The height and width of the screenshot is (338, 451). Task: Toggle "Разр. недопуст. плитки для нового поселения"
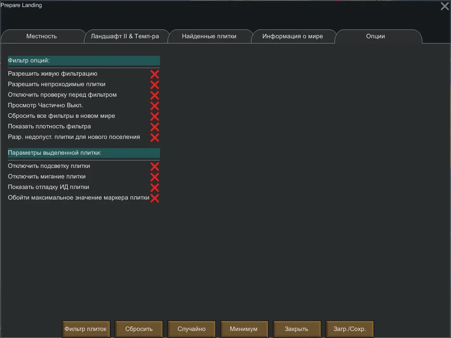154,138
